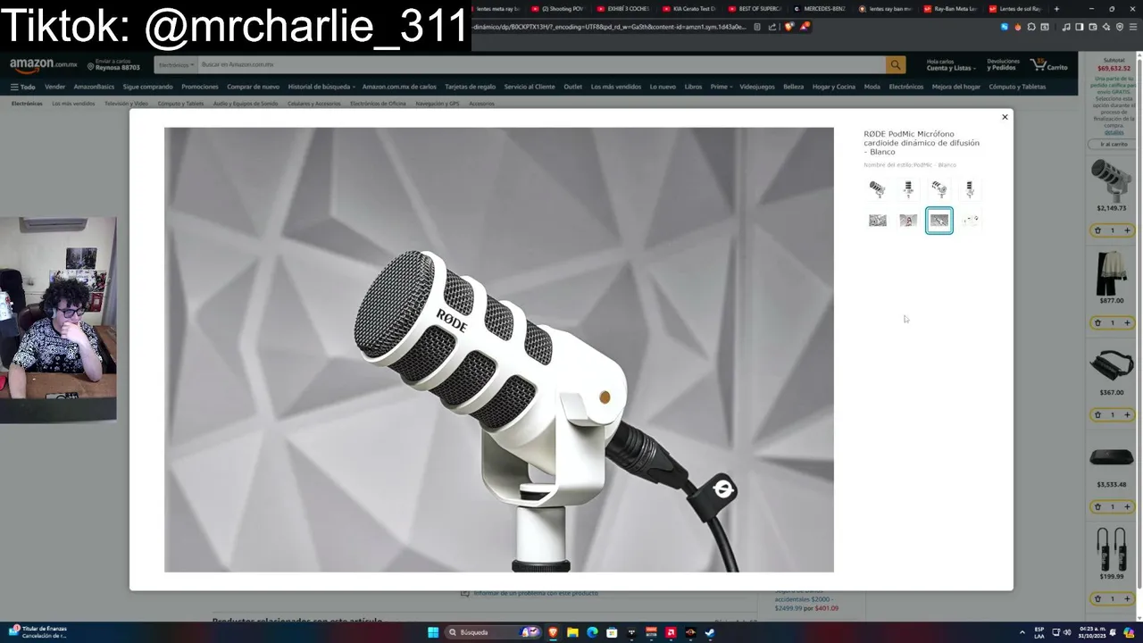
Task: Click the Amazon.com.mx logo
Action: pyautogui.click(x=43, y=65)
